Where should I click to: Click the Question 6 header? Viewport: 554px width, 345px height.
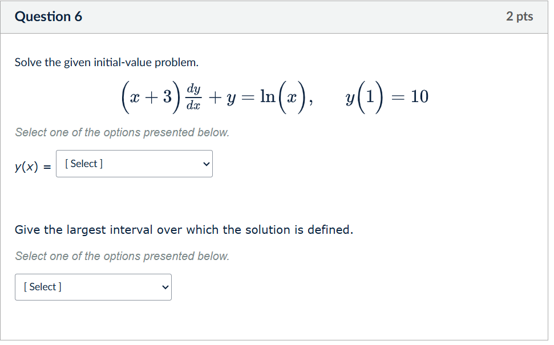(48, 17)
